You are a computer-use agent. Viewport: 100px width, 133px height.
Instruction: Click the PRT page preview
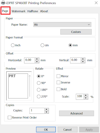tap(18, 86)
